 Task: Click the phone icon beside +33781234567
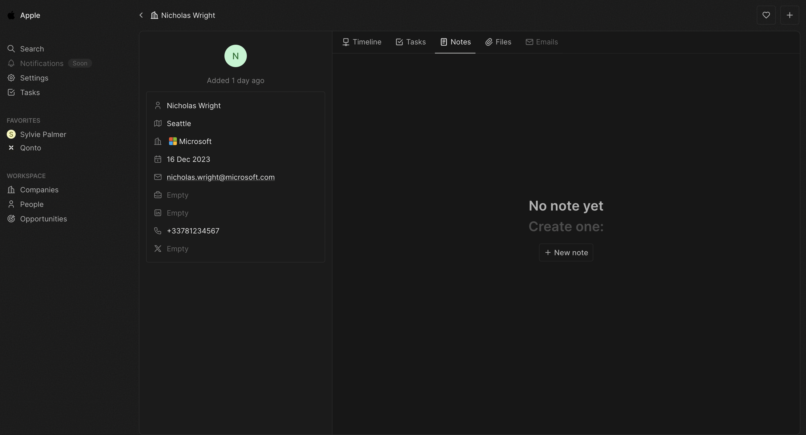pos(158,231)
